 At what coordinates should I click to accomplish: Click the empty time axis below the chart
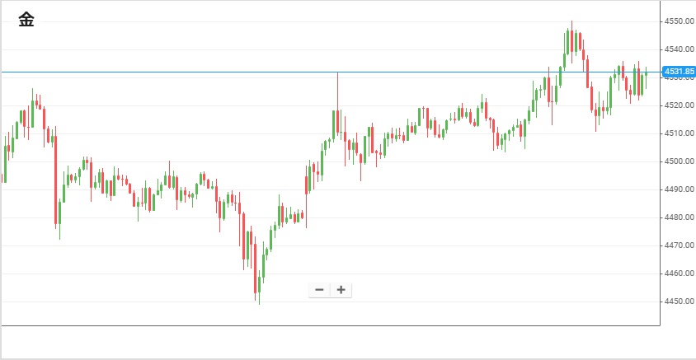[330, 342]
